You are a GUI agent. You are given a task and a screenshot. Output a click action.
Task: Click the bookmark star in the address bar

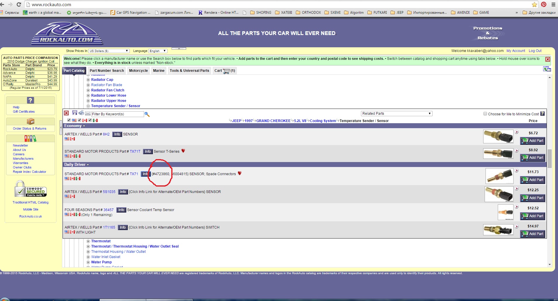[534, 4]
